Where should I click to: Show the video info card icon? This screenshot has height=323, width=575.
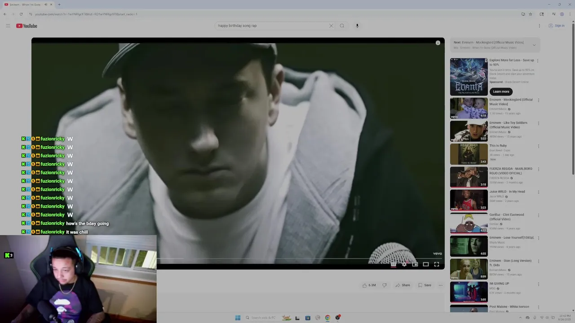(438, 43)
